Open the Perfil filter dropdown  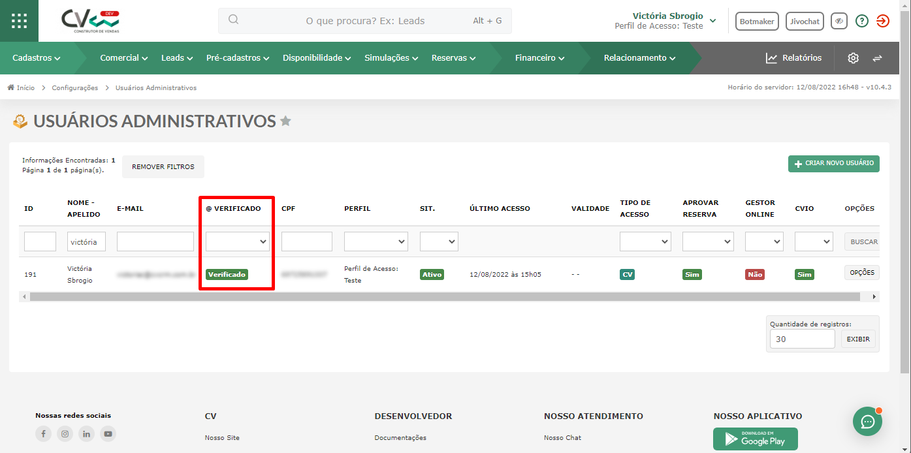pyautogui.click(x=376, y=242)
